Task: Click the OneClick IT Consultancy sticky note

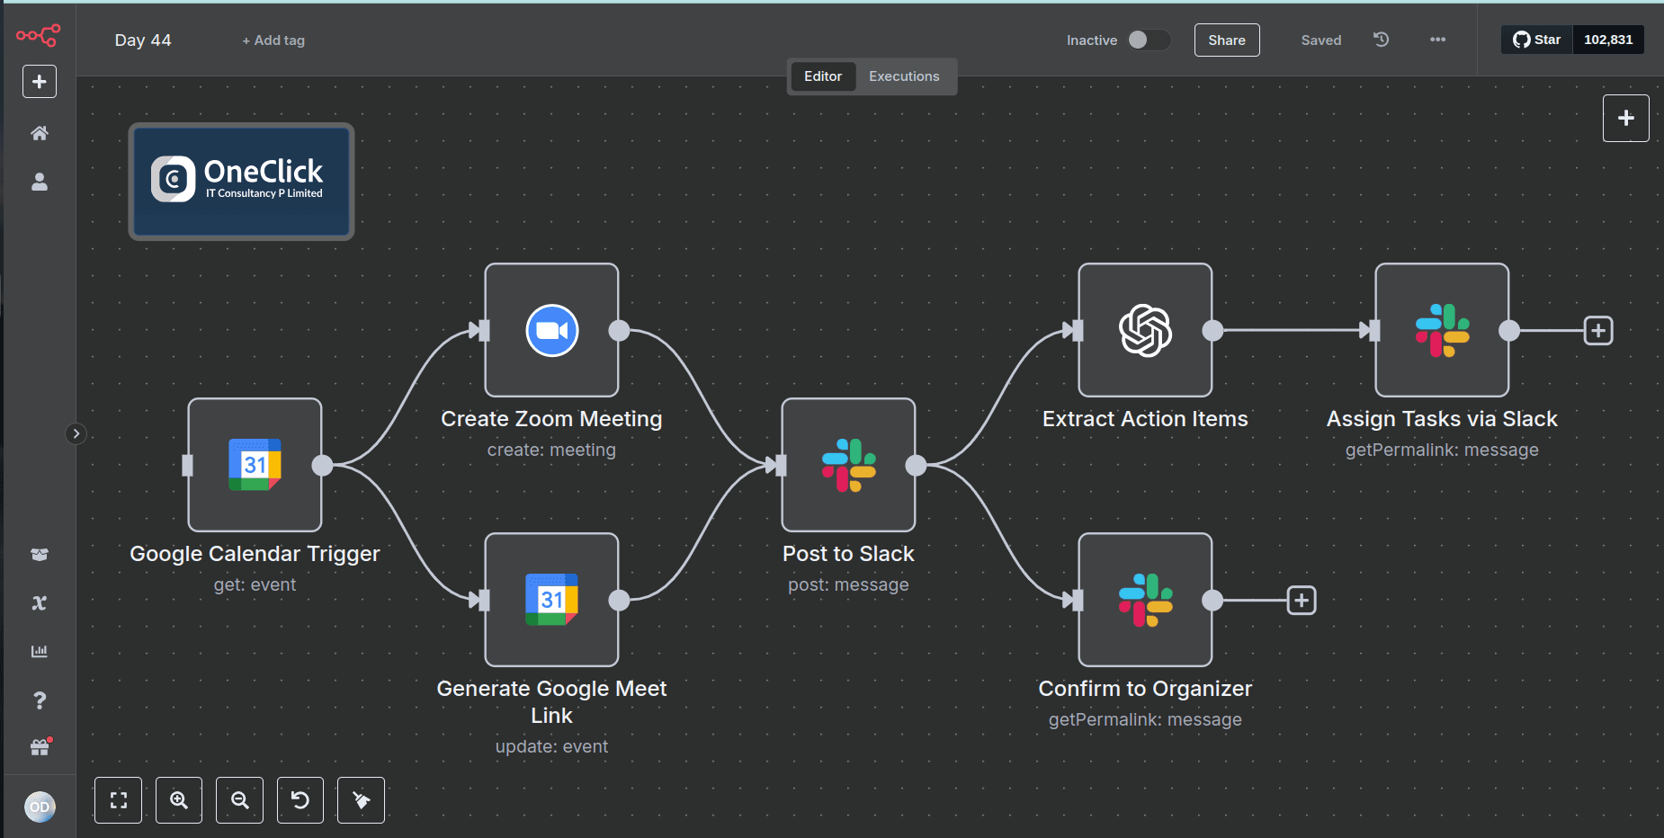Action: [241, 182]
